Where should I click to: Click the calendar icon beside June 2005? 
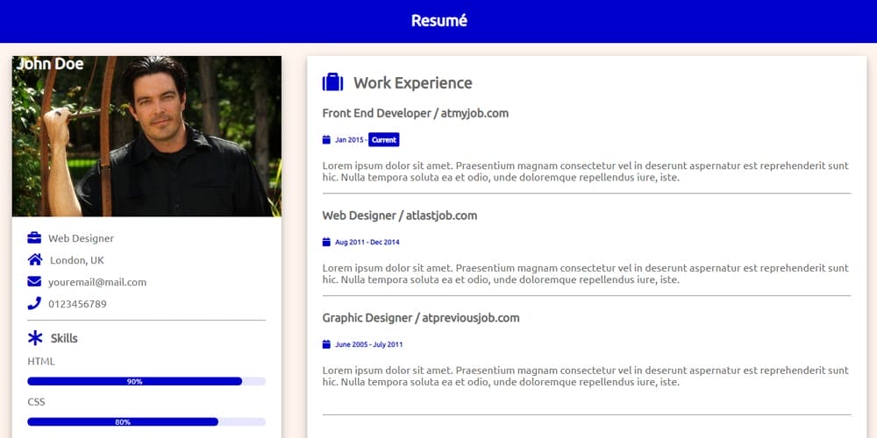[x=326, y=344]
